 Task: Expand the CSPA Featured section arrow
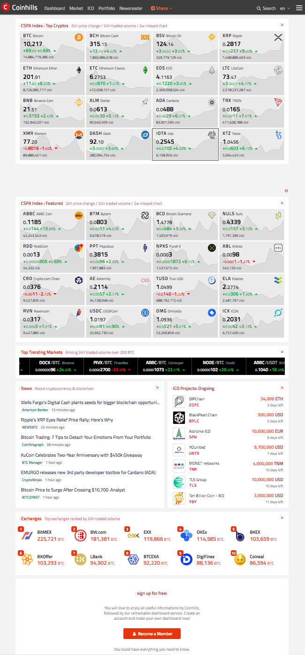(282, 203)
